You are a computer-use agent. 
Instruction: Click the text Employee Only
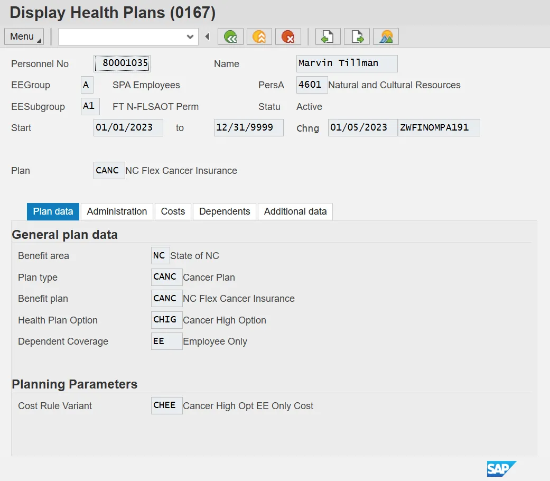[215, 341]
